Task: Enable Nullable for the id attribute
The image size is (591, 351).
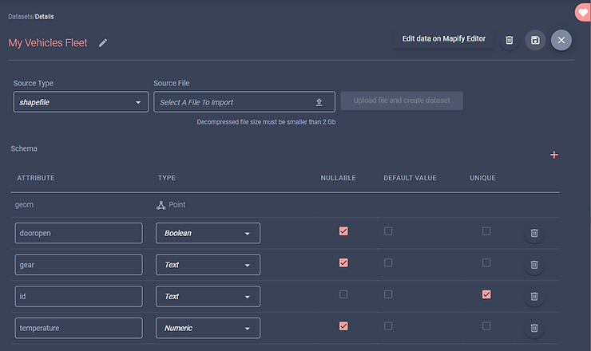Action: (x=343, y=294)
